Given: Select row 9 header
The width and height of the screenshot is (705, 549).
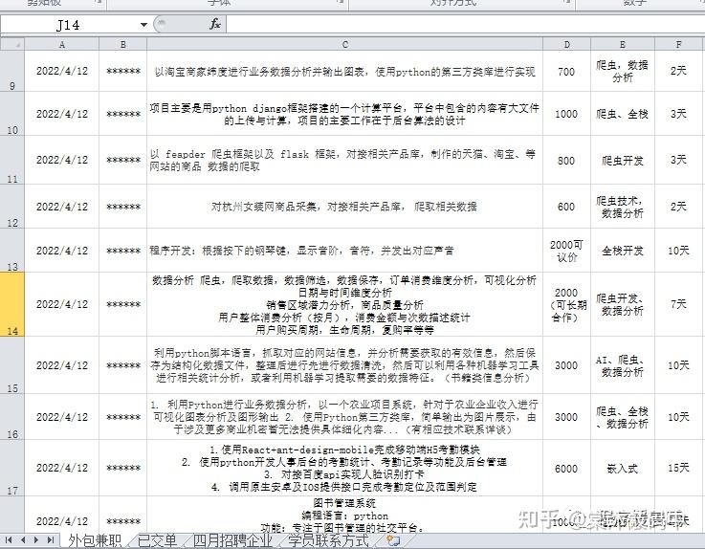Looking at the screenshot, I should tap(12, 71).
